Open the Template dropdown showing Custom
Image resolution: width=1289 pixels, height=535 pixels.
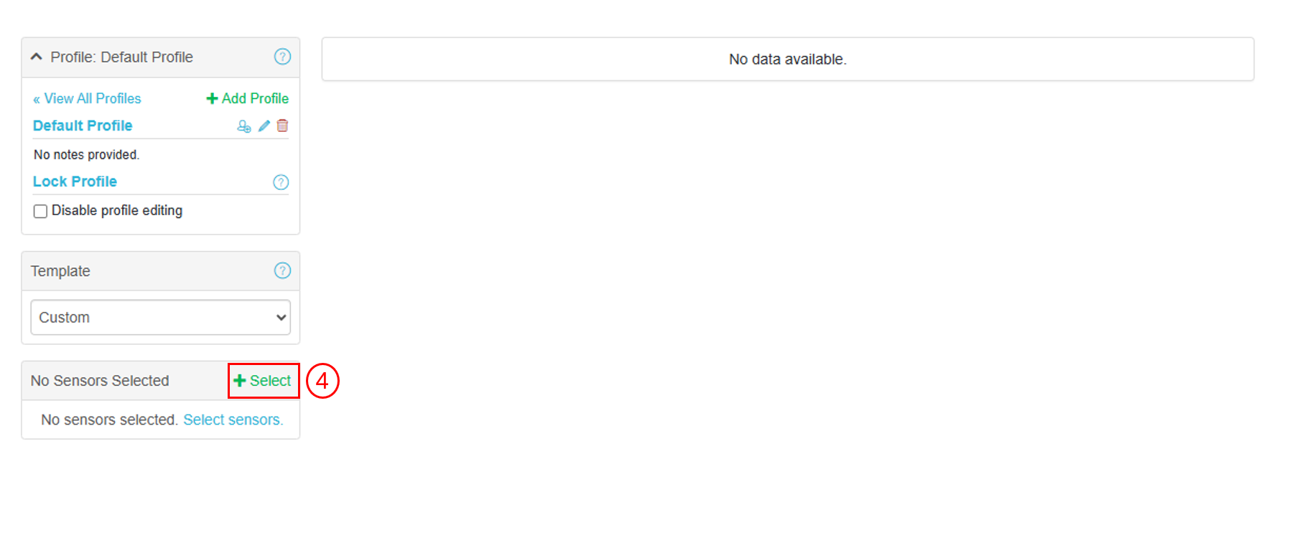tap(160, 317)
